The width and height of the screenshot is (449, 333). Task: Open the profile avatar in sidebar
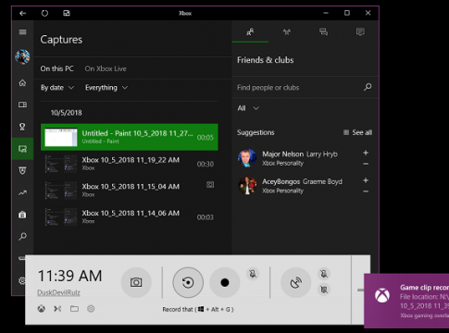click(22, 56)
